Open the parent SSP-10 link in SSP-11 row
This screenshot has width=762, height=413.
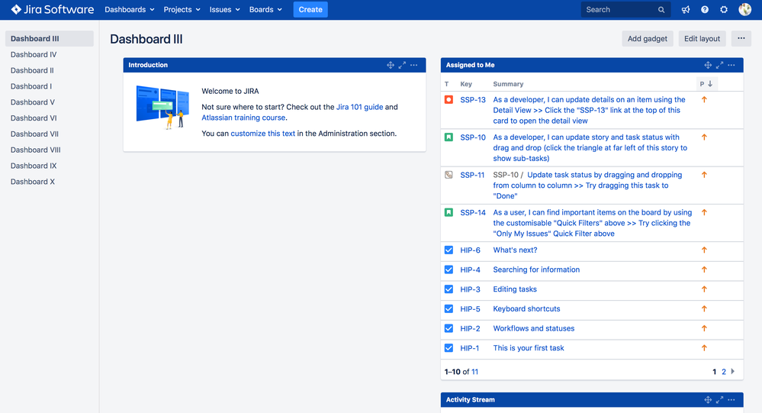pyautogui.click(x=506, y=175)
